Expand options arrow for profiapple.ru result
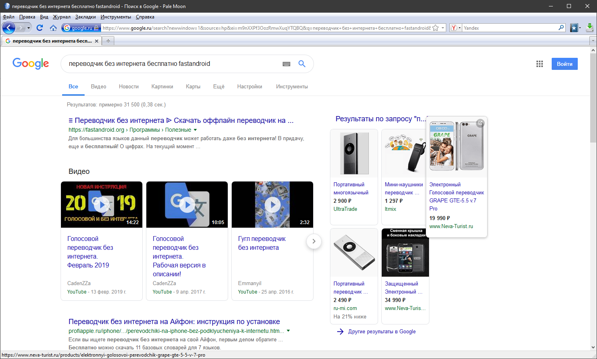597x359 pixels. (x=288, y=331)
